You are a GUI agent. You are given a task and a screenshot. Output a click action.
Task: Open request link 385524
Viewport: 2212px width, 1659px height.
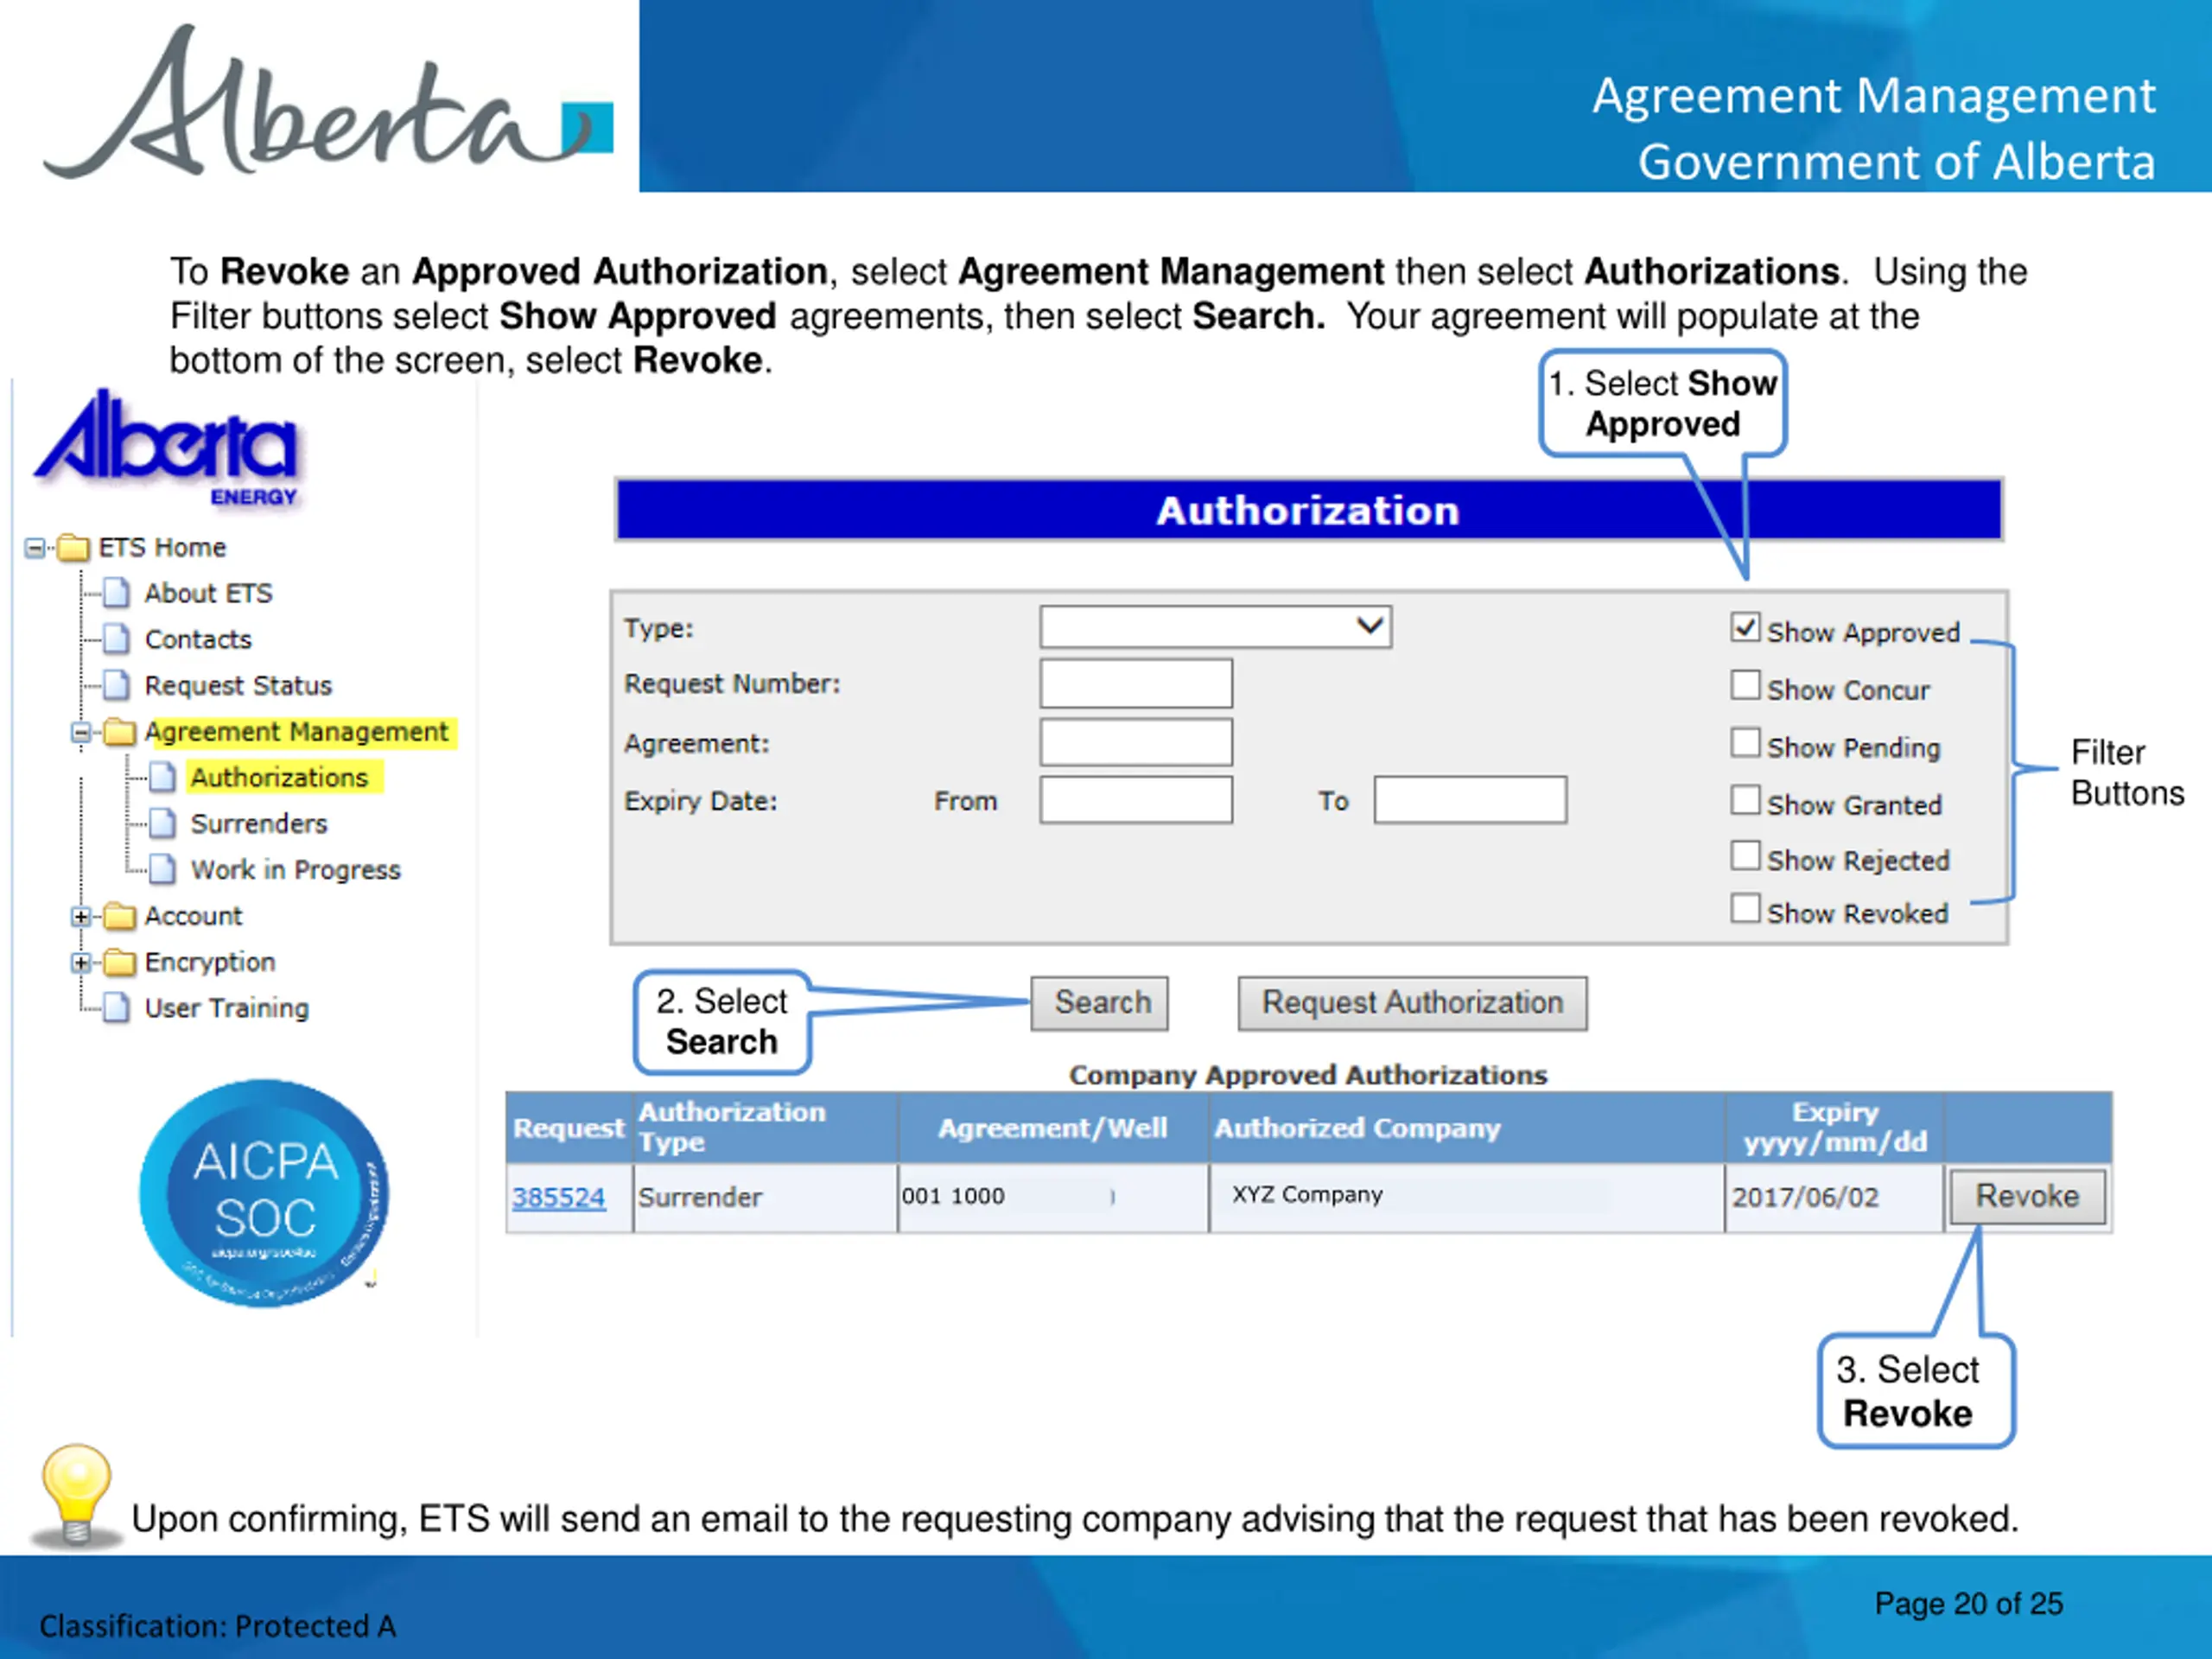tap(558, 1197)
